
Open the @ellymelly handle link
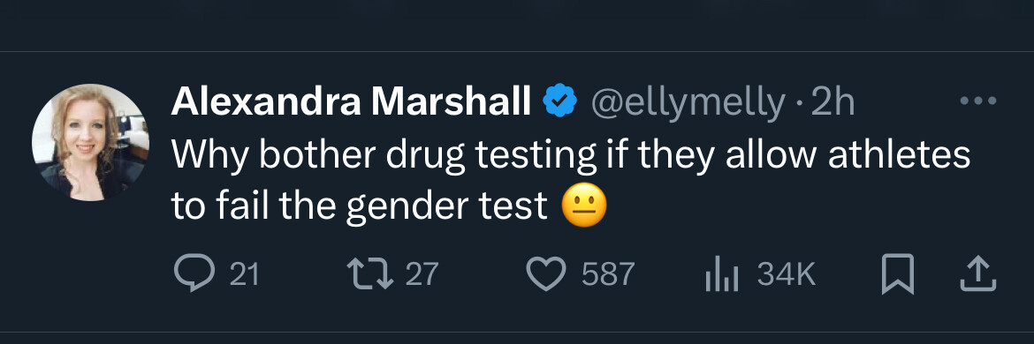688,103
